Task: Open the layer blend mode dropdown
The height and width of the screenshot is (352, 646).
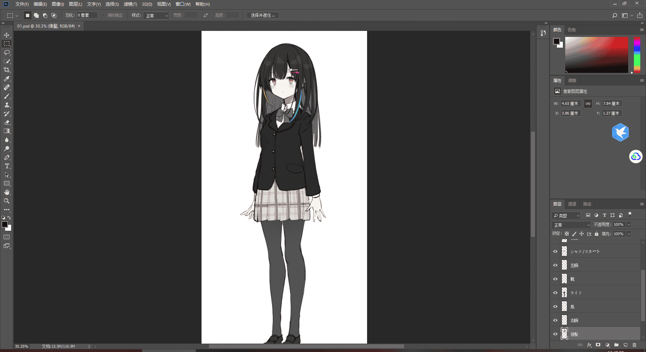Action: click(x=571, y=225)
